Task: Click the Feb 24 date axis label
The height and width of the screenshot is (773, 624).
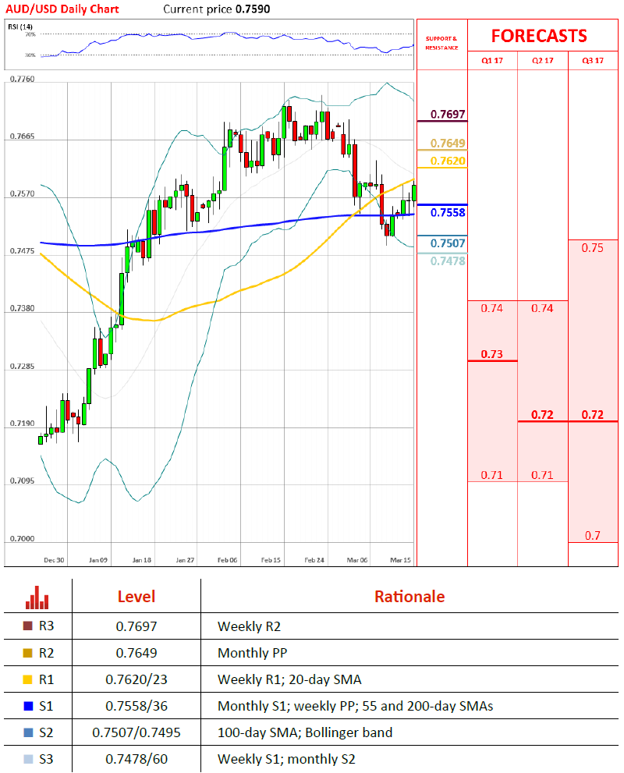Action: click(x=314, y=560)
